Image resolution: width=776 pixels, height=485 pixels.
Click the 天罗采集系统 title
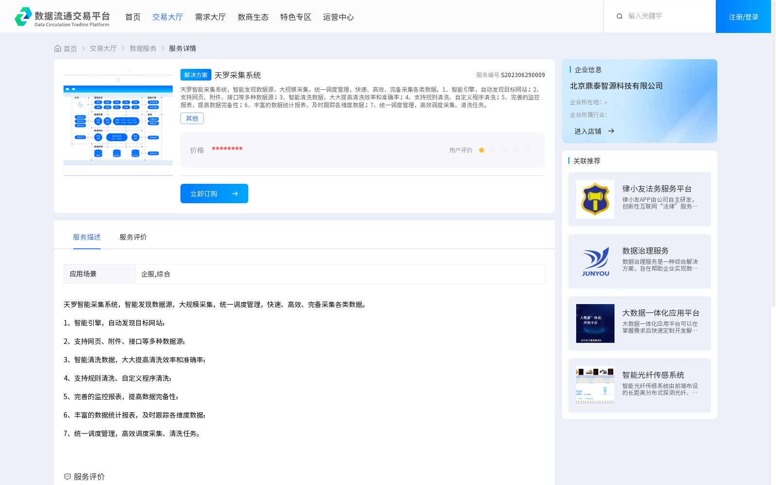coord(238,75)
